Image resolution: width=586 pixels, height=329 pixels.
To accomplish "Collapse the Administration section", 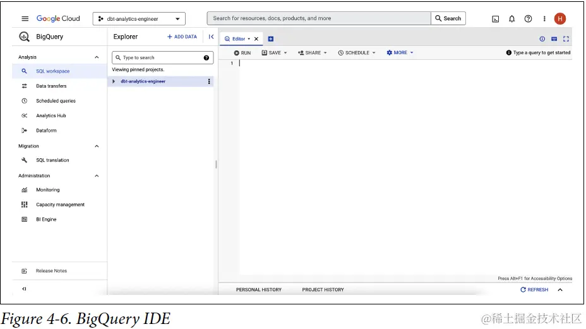I will point(97,176).
